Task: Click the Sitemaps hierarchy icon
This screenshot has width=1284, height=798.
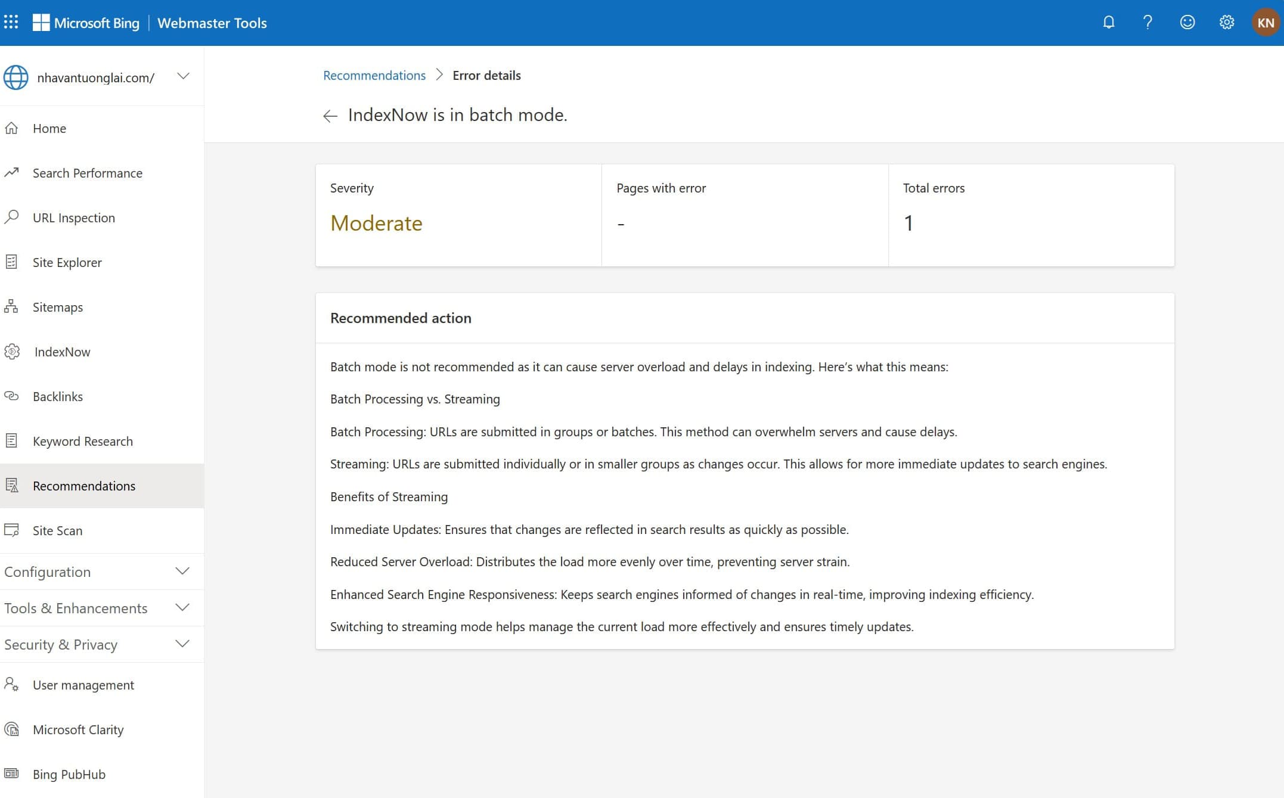Action: click(x=11, y=306)
